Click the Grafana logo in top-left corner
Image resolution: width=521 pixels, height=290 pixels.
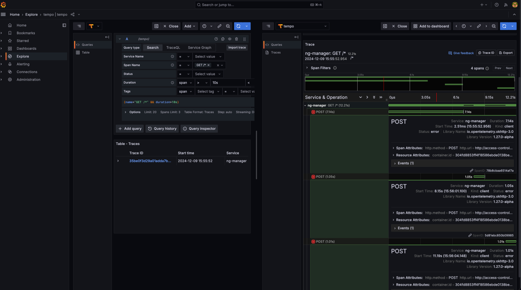(x=3, y=5)
